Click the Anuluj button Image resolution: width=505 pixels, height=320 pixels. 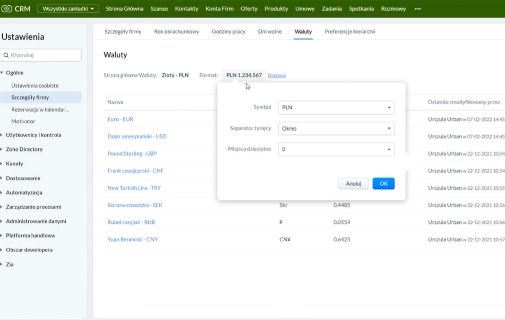(x=353, y=183)
